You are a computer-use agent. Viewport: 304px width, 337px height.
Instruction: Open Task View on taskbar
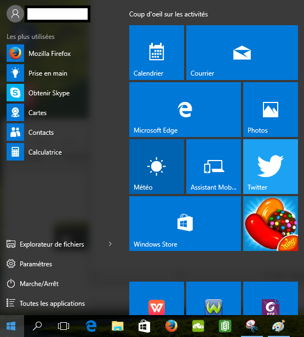click(64, 326)
